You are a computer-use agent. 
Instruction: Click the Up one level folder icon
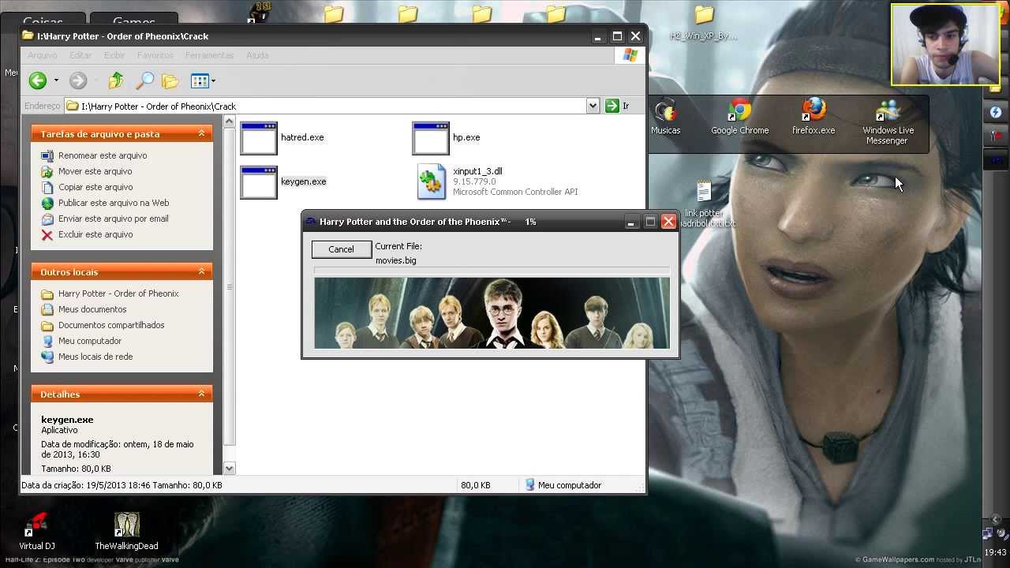pos(116,80)
